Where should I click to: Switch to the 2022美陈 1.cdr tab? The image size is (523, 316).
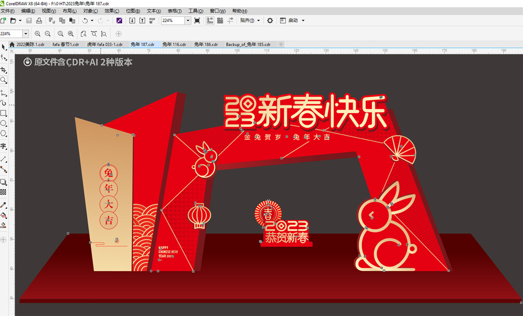pyautogui.click(x=30, y=44)
